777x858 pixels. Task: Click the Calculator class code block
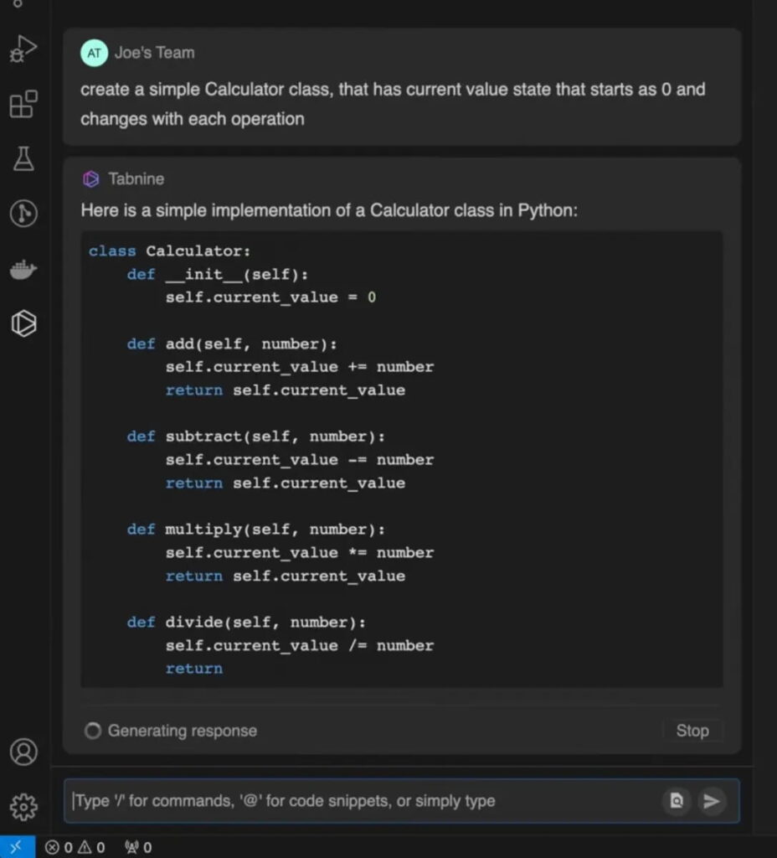(401, 460)
